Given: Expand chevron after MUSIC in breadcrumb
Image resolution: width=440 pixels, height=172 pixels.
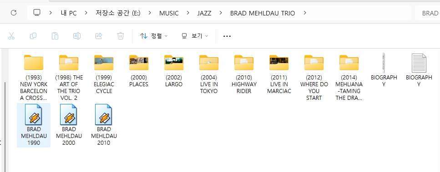Looking at the screenshot, I should tap(188, 13).
